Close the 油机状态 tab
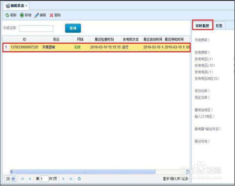This screenshot has width=235, height=186. [x=26, y=6]
